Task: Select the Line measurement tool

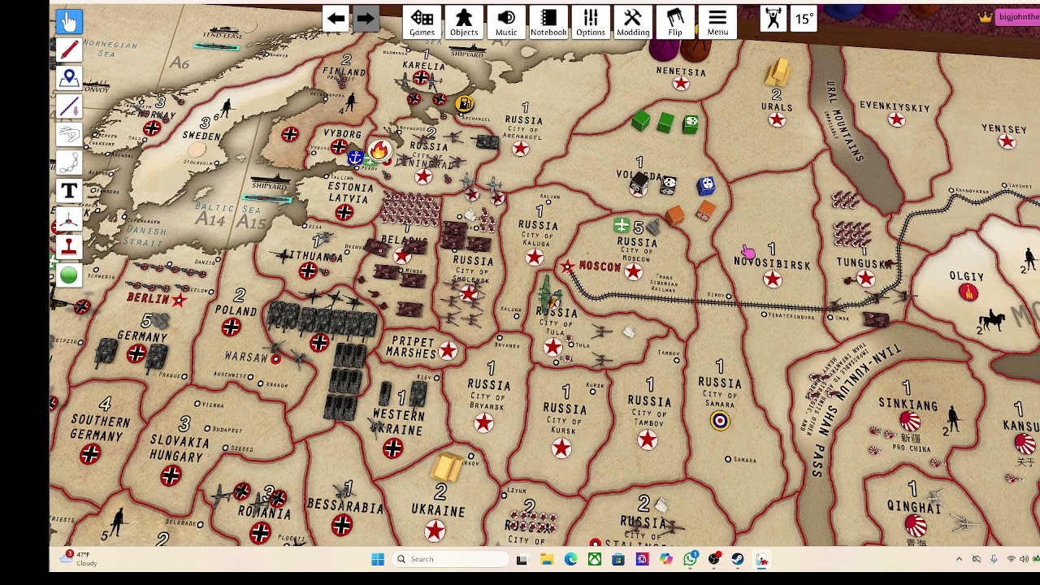Action: click(69, 106)
